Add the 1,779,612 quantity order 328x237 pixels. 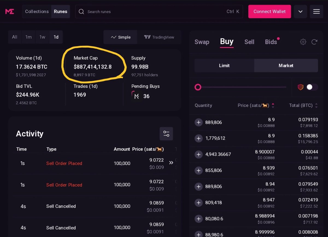[198, 138]
